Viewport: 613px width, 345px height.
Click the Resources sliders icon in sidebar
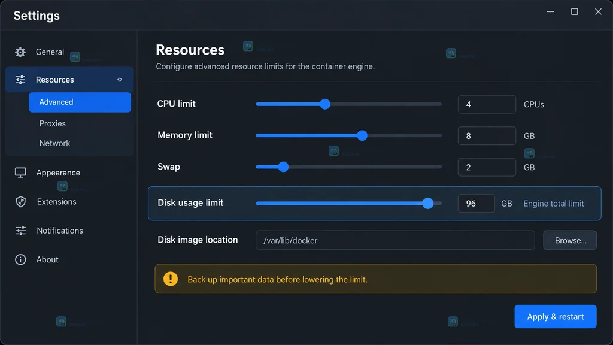(x=20, y=80)
